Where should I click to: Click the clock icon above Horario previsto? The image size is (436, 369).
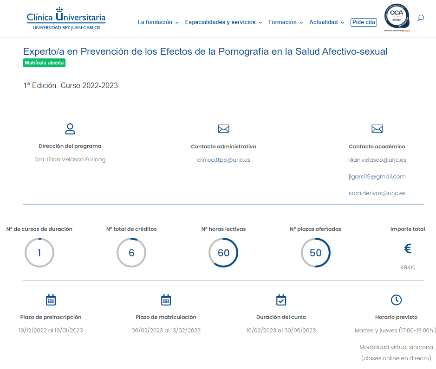[396, 300]
